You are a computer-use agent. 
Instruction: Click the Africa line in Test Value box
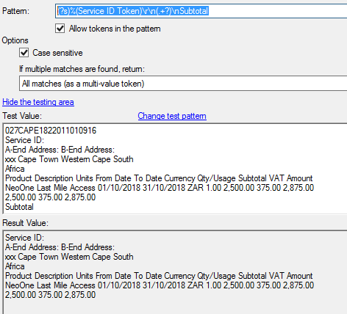[x=15, y=169]
